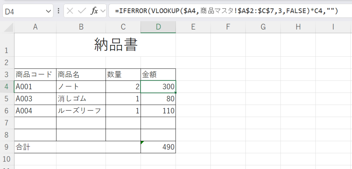Click the 商品名 header cell
Screen dimensions: 352x169
click(81, 74)
